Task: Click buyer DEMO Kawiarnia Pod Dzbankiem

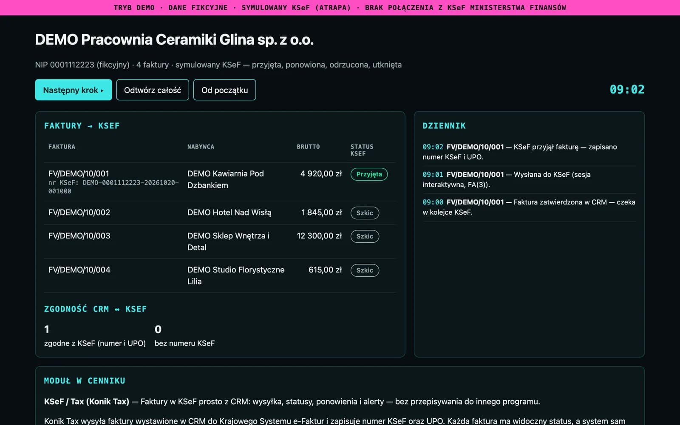Action: (226, 179)
